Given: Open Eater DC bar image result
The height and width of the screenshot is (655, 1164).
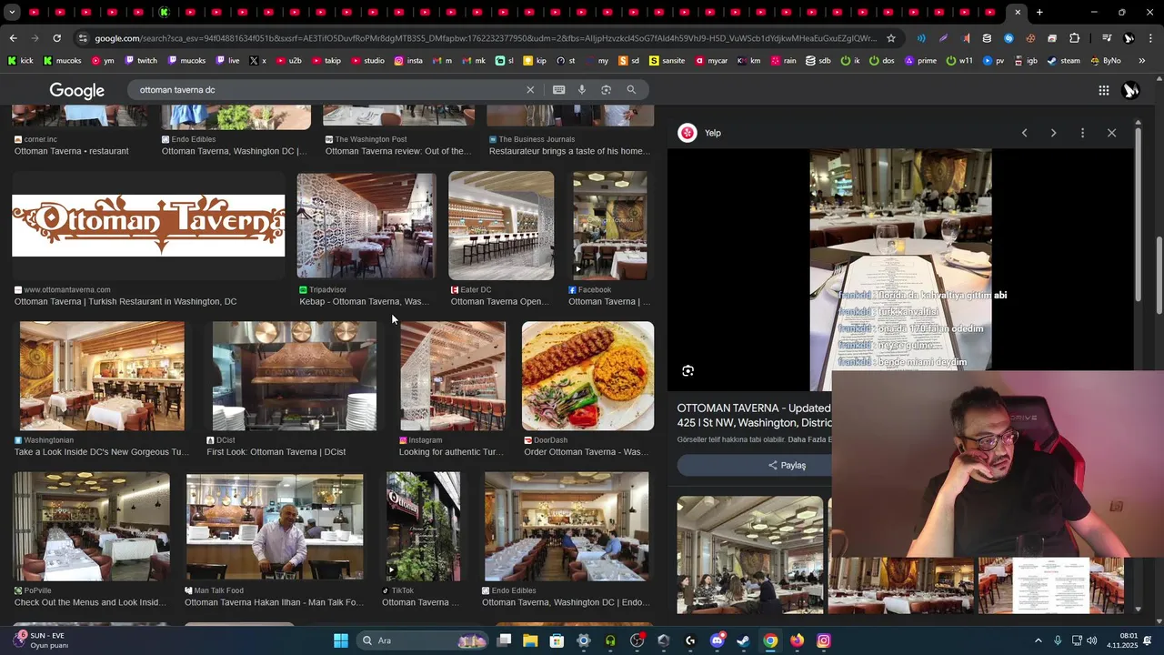Looking at the screenshot, I should click(501, 226).
